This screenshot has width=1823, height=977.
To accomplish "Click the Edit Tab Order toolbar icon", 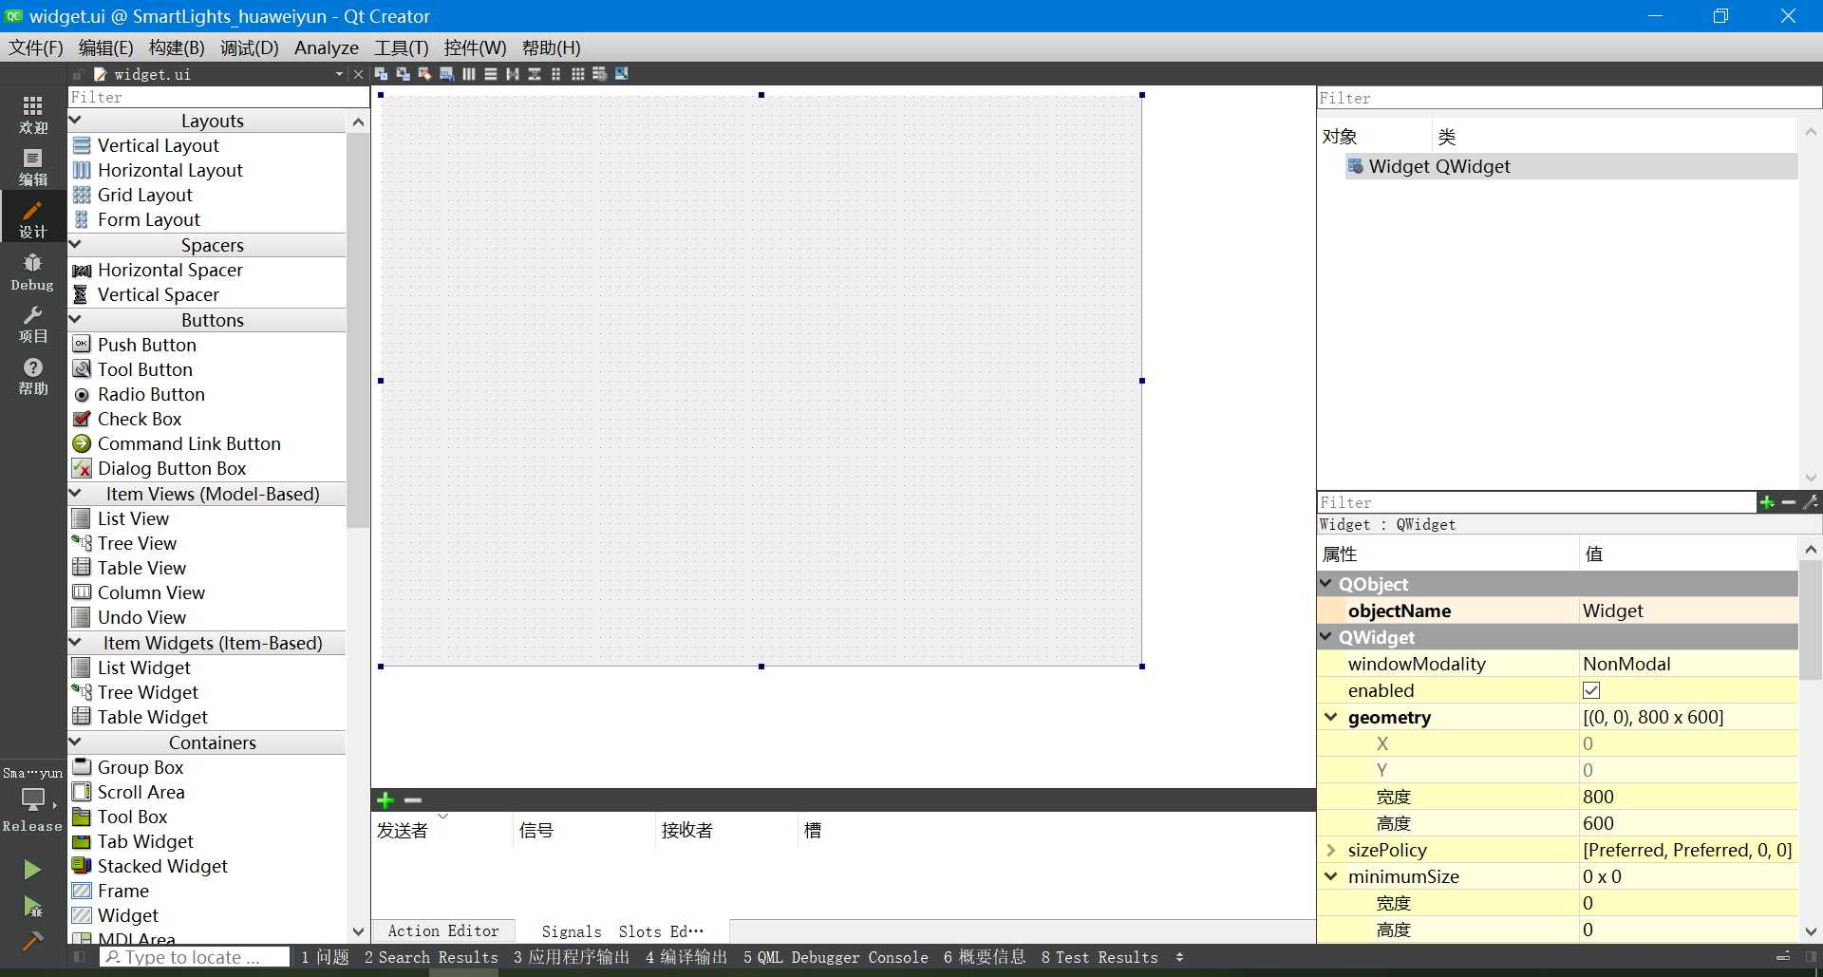I will [x=446, y=74].
